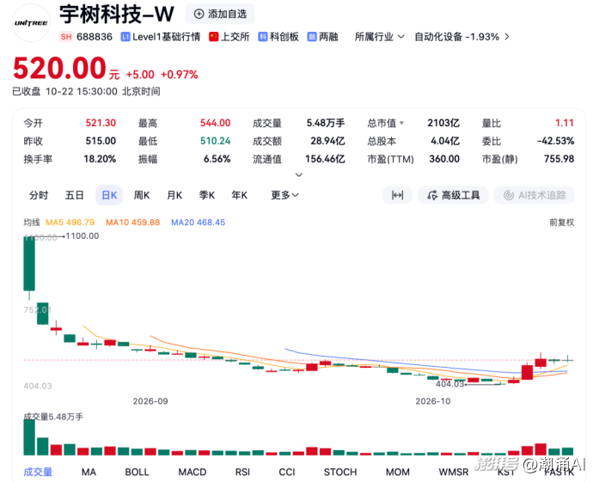Click the 两融 tag icon
Screen dimensions: 593x482
(312, 37)
